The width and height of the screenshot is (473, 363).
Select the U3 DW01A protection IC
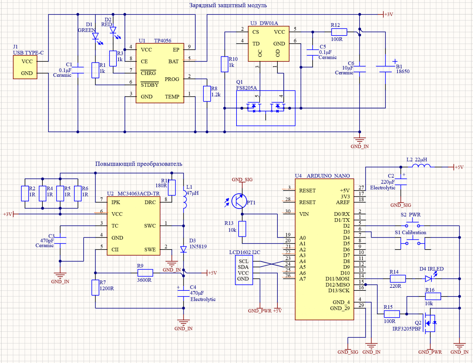pyautogui.click(x=269, y=44)
